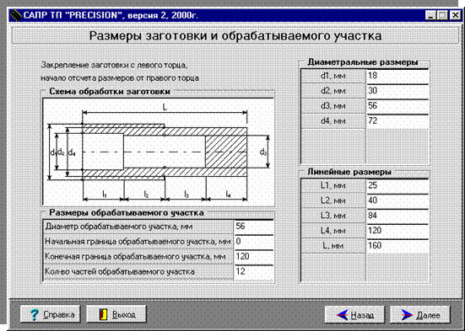Screen dimensions: 465x331
Task: Select the d4 value field showing 72
Action: tap(397, 121)
